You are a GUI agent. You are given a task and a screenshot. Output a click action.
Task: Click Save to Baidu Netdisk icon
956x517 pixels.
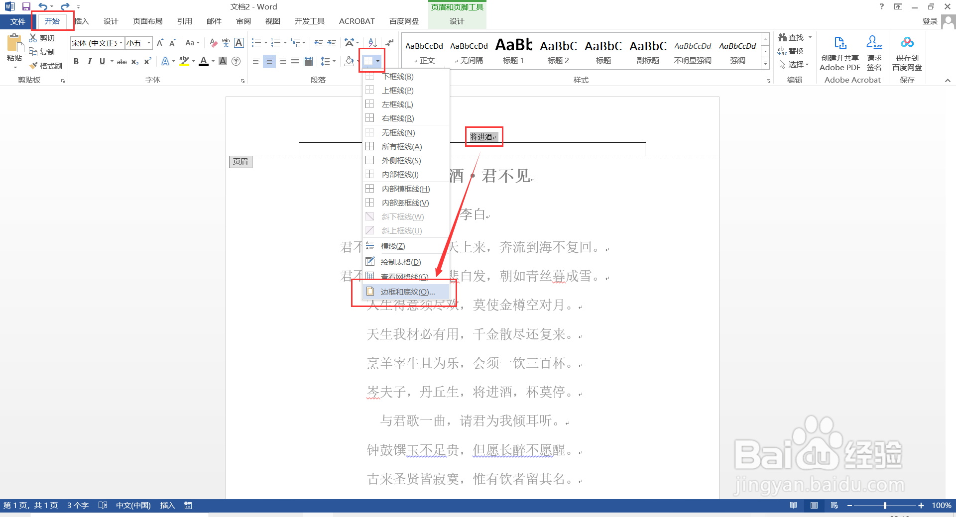click(906, 50)
